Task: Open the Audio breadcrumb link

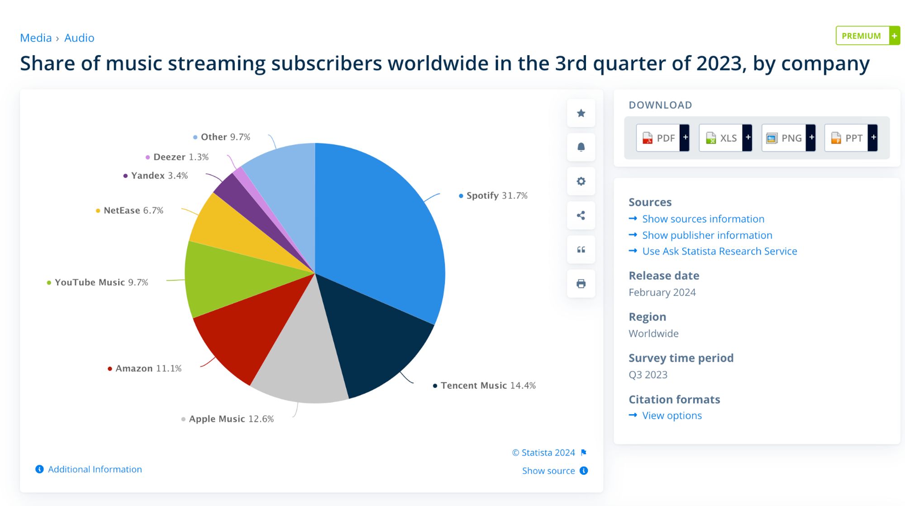Action: pyautogui.click(x=79, y=38)
